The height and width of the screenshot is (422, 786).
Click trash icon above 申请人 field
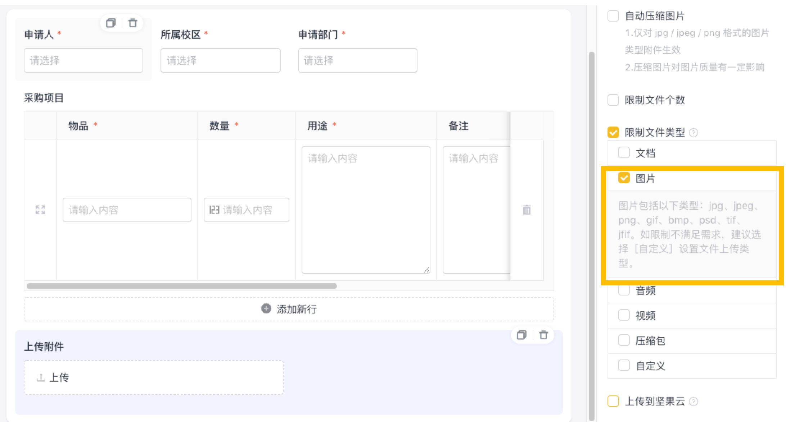click(133, 23)
